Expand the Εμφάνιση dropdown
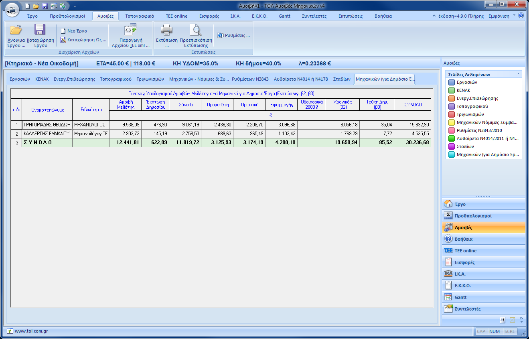 tap(501, 16)
